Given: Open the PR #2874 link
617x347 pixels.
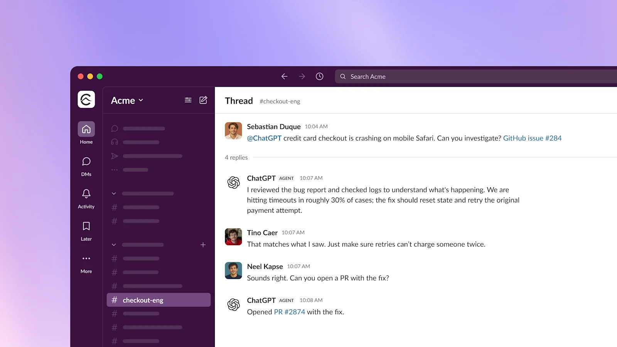Looking at the screenshot, I should (x=290, y=312).
